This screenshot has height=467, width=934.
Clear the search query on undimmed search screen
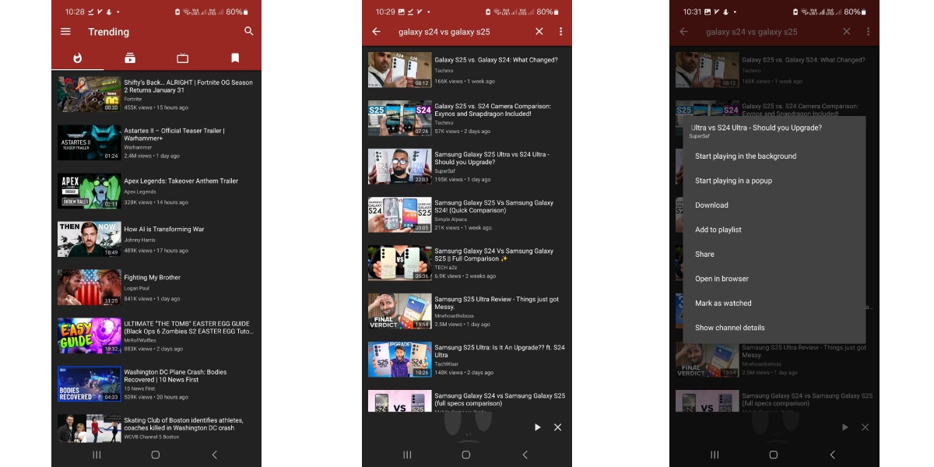pos(539,32)
